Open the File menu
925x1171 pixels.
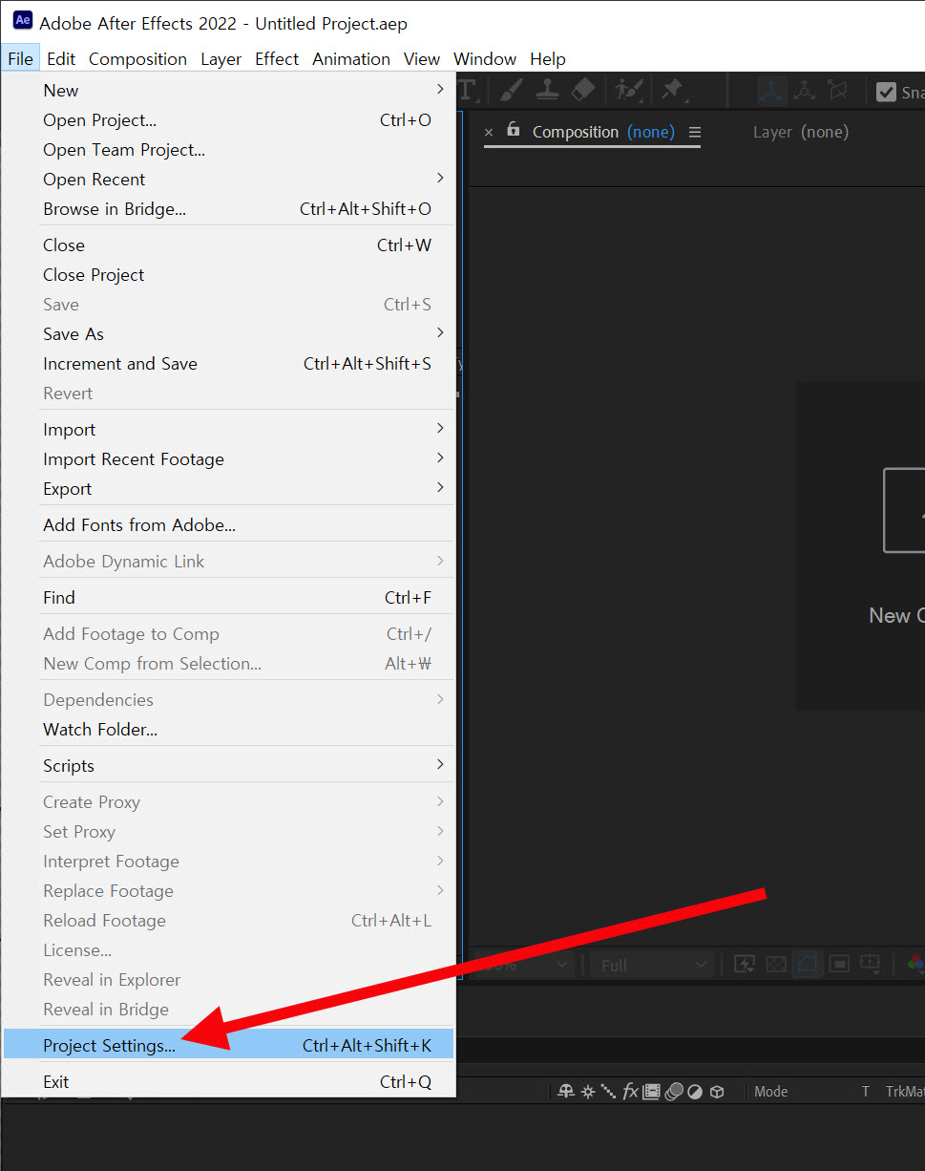[x=20, y=59]
